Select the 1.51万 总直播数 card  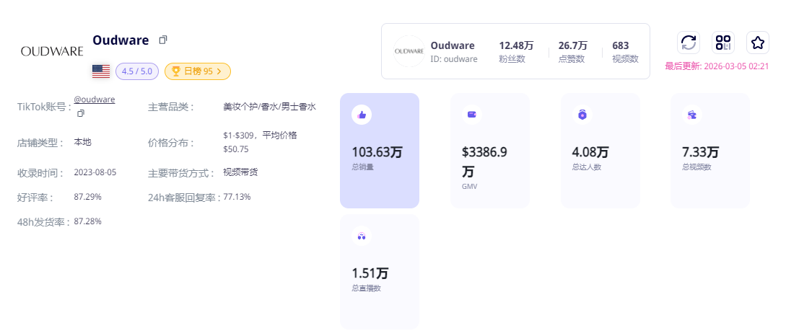coord(380,272)
